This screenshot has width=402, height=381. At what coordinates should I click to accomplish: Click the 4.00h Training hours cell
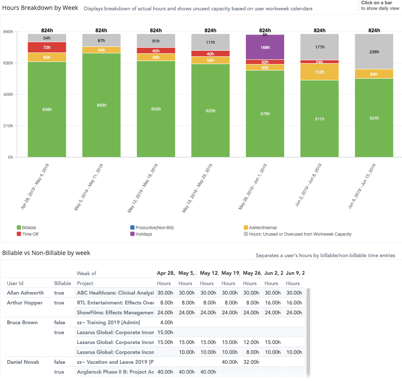coord(167,323)
